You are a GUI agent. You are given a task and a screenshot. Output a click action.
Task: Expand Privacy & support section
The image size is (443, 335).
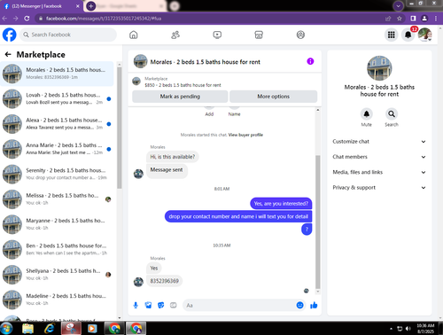click(379, 188)
